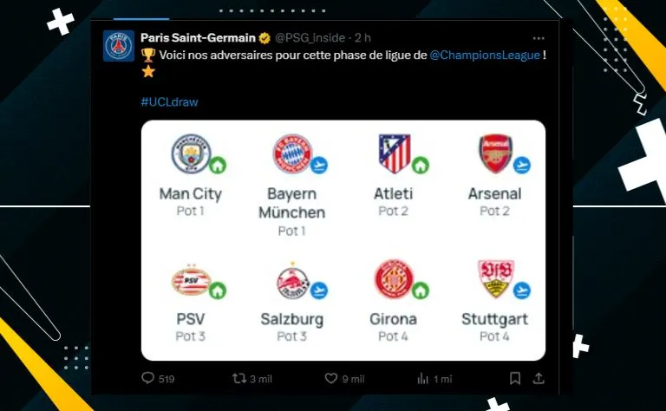
Task: Click the Paris Saint-Germain account name
Action: click(x=198, y=37)
